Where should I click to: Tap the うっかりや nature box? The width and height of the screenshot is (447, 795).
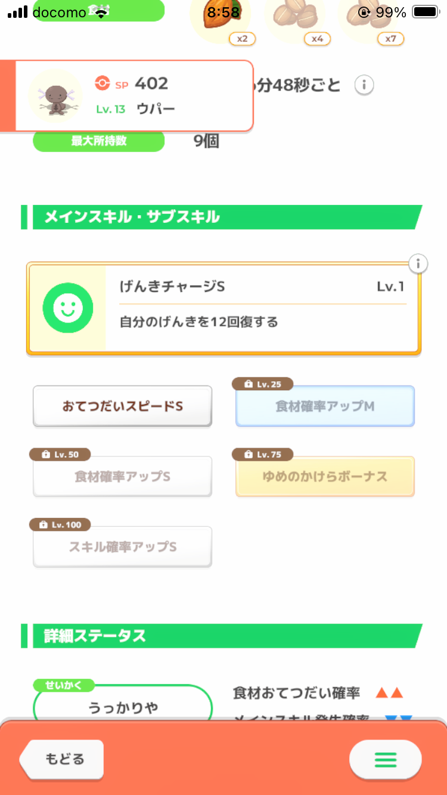(123, 707)
